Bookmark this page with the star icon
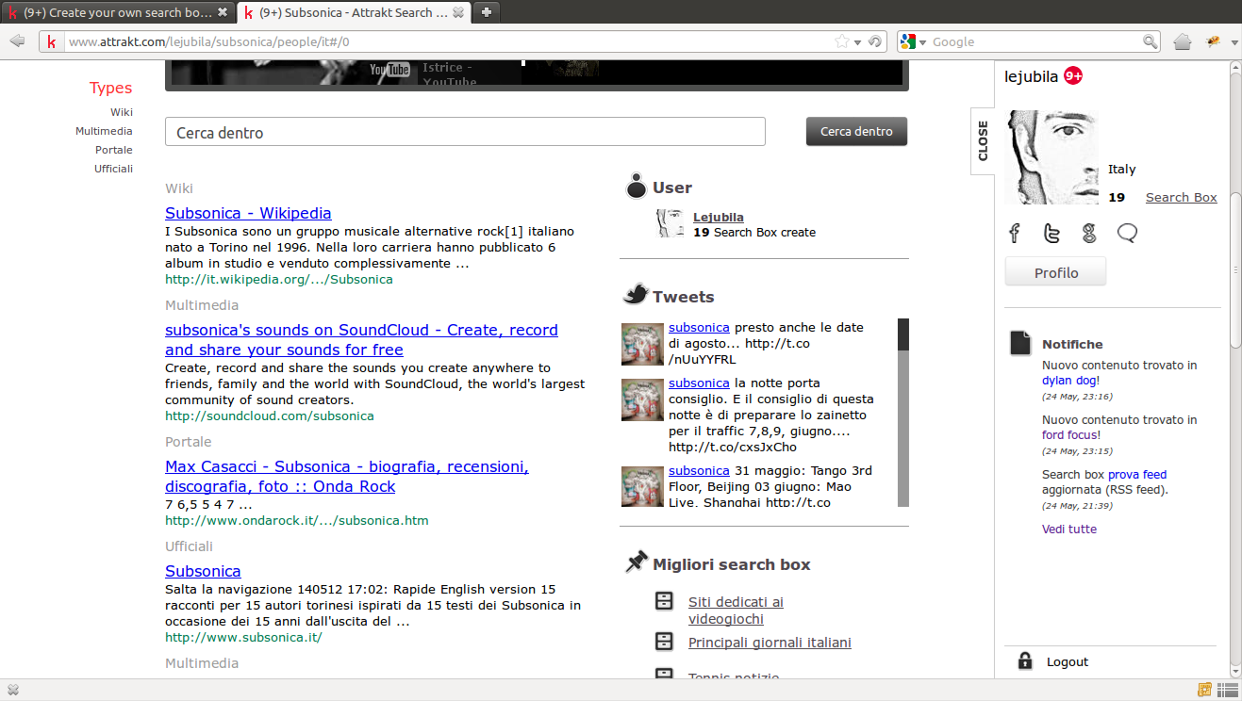Viewport: 1242px width, 701px height. coord(842,41)
